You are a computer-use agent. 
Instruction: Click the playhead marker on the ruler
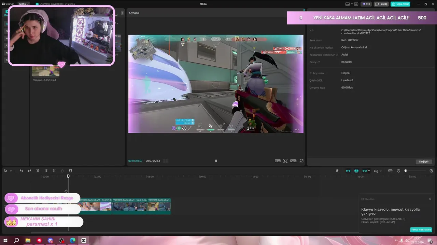[x=68, y=176]
